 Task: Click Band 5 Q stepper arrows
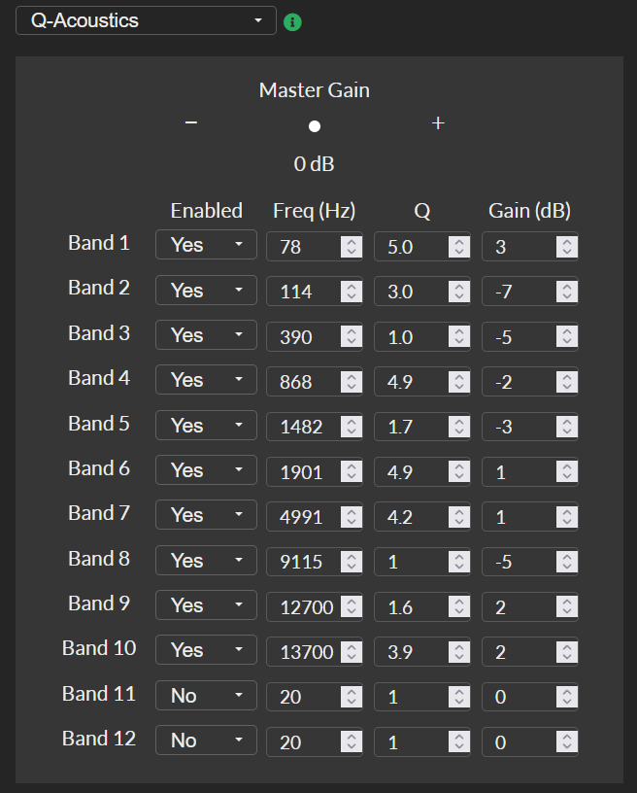pyautogui.click(x=458, y=427)
